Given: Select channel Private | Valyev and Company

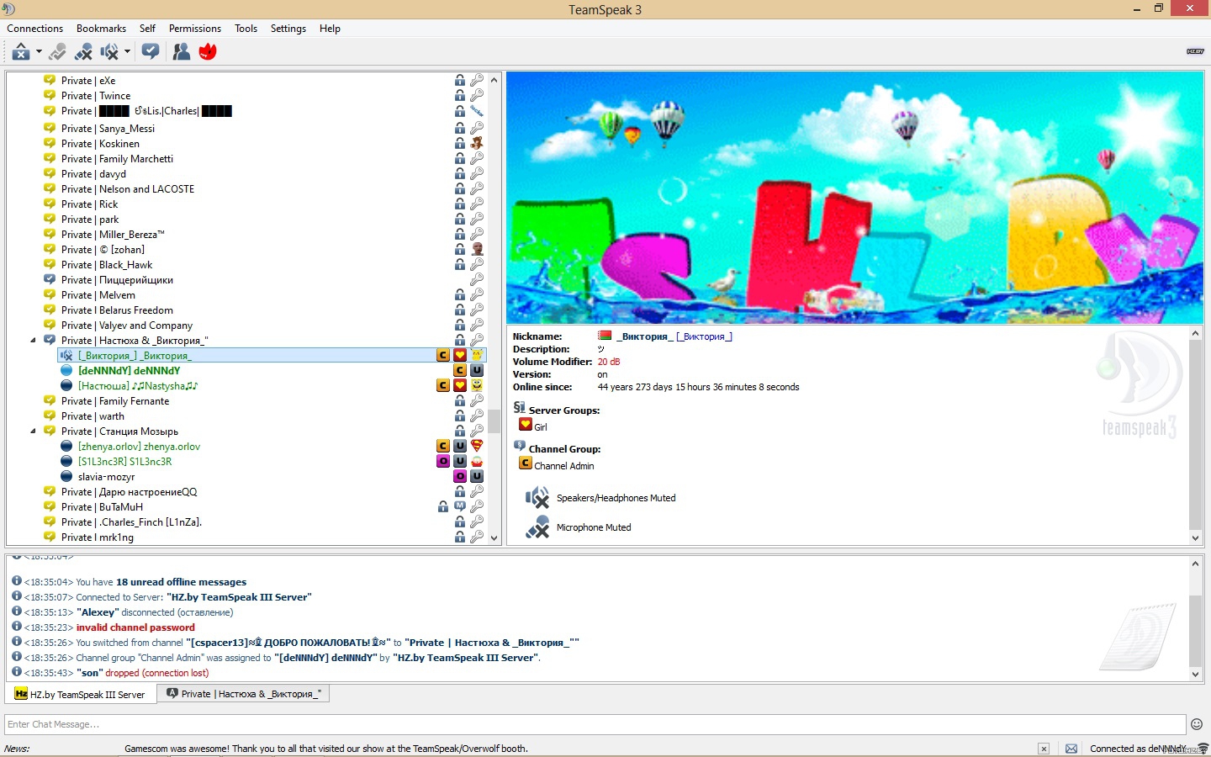Looking at the screenshot, I should click(x=127, y=326).
